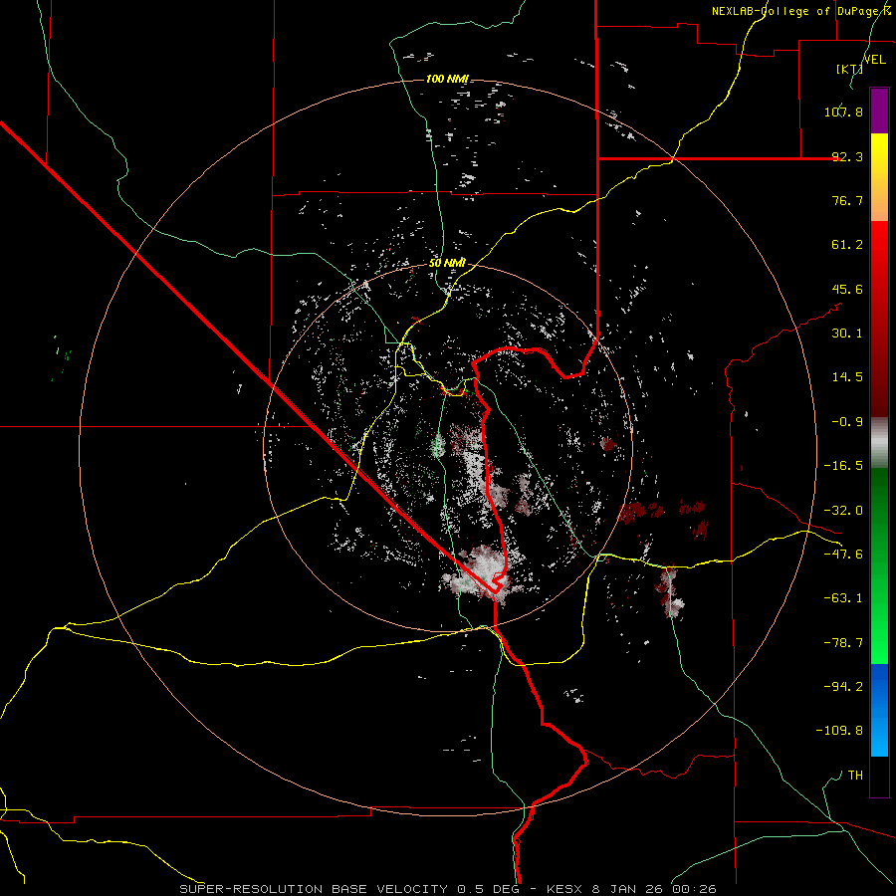The height and width of the screenshot is (896, 896).
Task: Select the 92.3 velocity scale value
Action: 847,156
